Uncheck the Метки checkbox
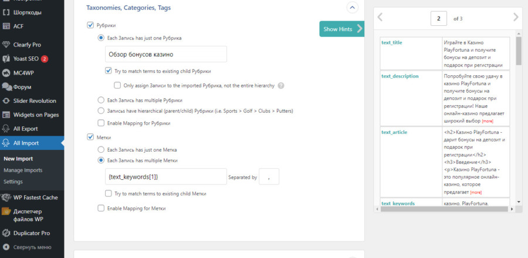Image resolution: width=528 pixels, height=258 pixels. tap(90, 137)
